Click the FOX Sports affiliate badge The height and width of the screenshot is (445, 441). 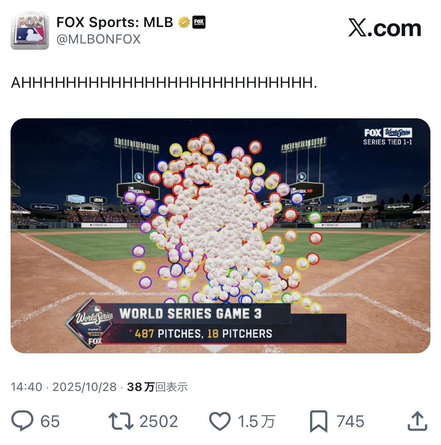point(199,22)
